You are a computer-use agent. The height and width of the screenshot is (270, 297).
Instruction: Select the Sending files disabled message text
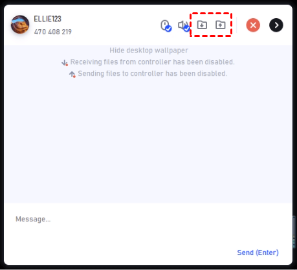pyautogui.click(x=152, y=74)
